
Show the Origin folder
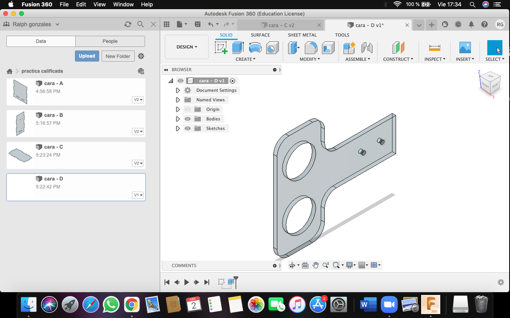click(188, 109)
